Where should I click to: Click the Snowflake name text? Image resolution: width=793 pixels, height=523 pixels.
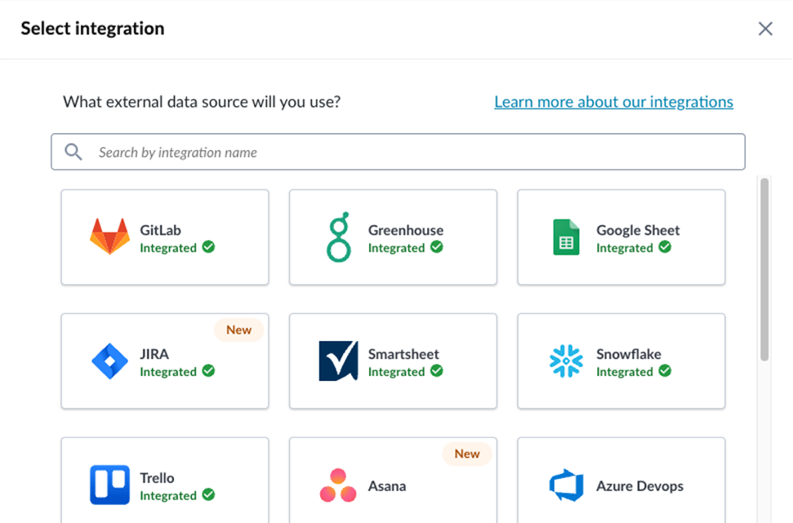pyautogui.click(x=629, y=354)
